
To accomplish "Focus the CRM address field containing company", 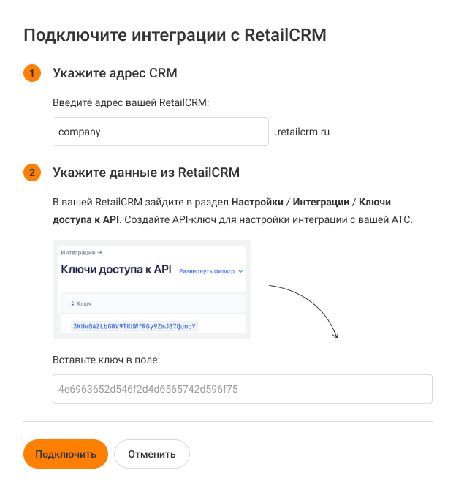I will pyautogui.click(x=161, y=132).
